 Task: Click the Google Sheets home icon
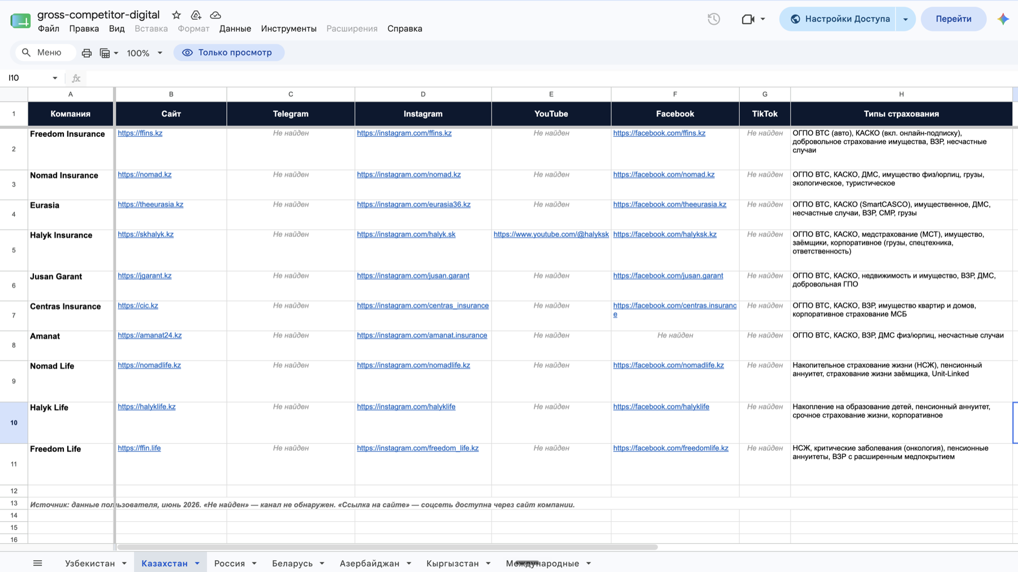tap(20, 21)
